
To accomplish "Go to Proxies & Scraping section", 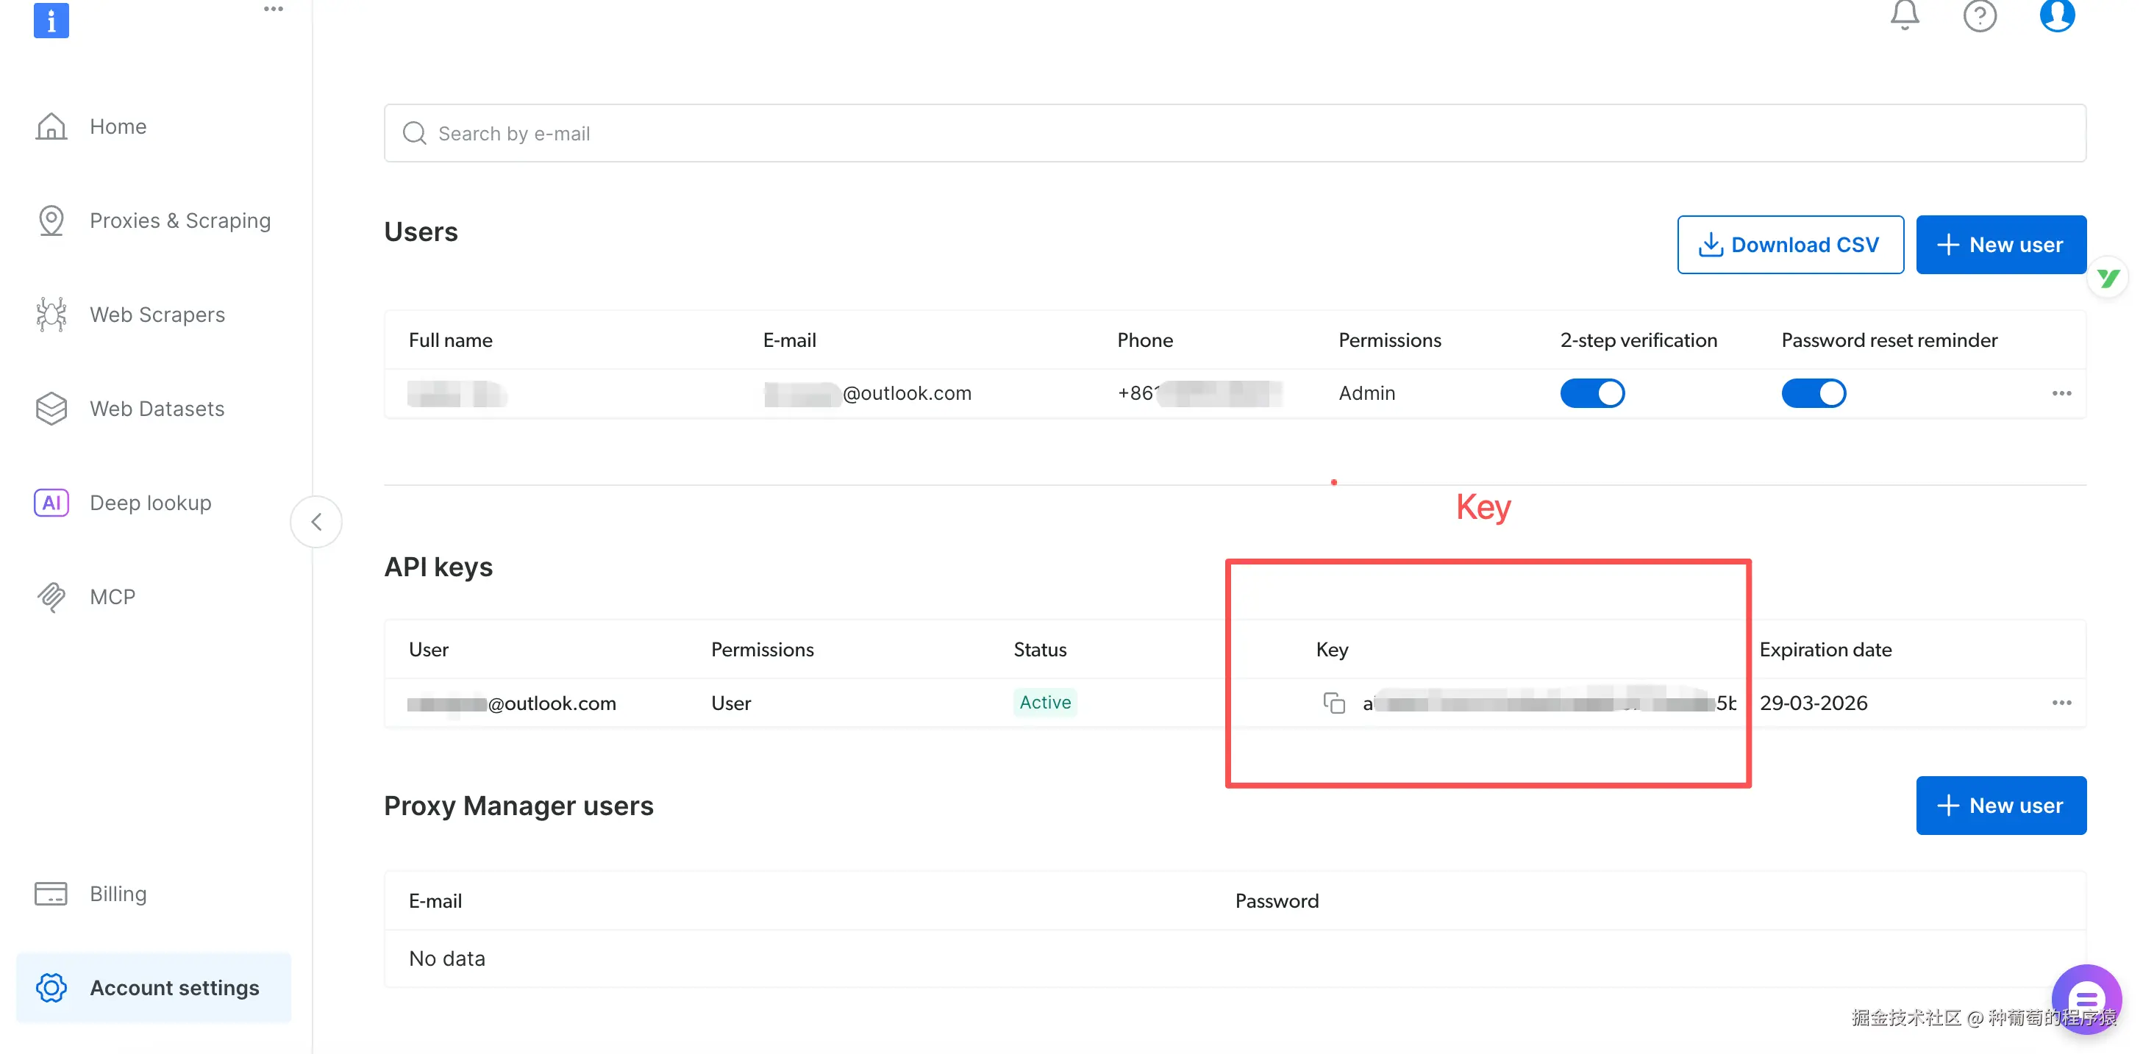I will coord(179,221).
